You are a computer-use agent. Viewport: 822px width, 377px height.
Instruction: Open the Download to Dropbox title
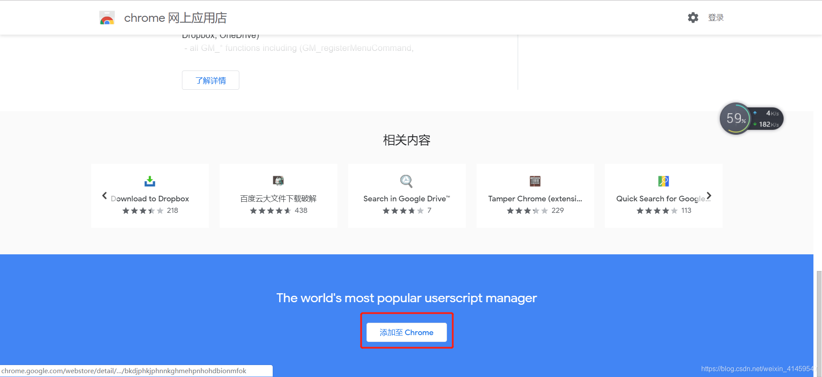coord(150,199)
